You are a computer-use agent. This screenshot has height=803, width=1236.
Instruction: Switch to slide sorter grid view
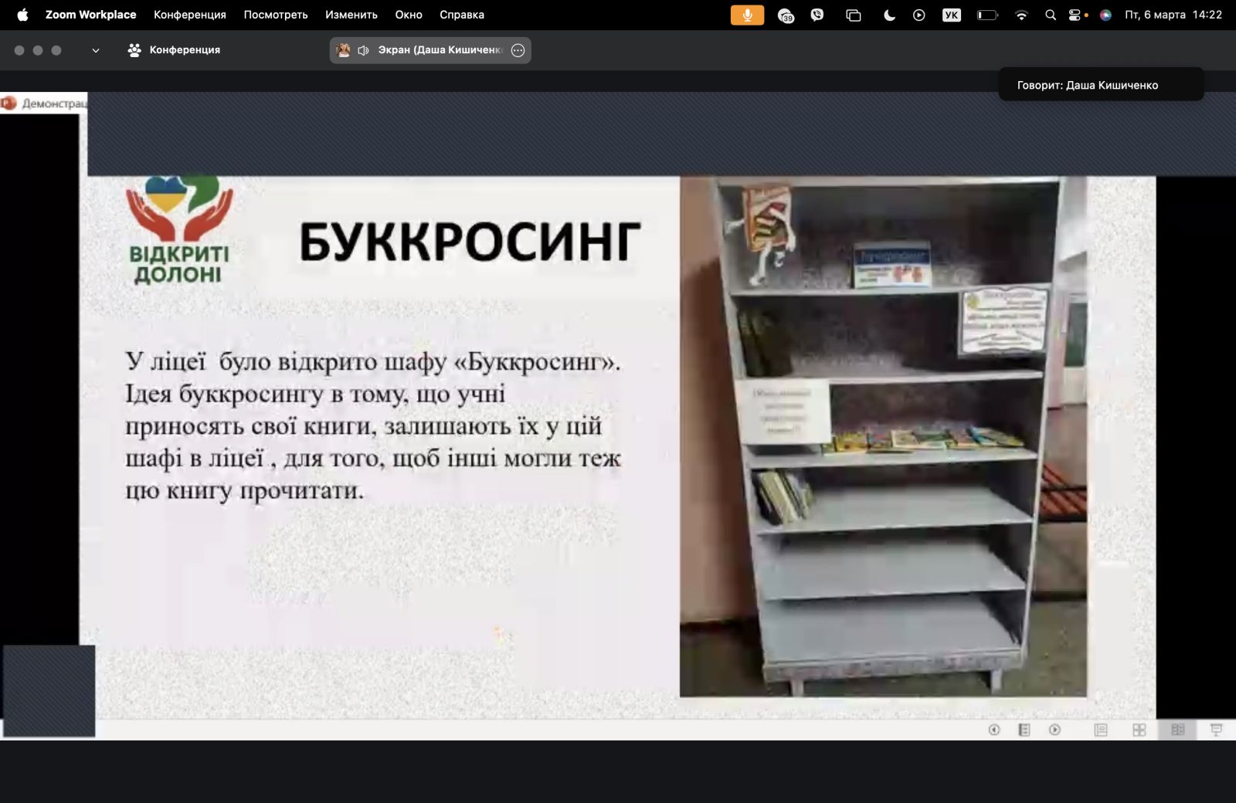(1139, 730)
